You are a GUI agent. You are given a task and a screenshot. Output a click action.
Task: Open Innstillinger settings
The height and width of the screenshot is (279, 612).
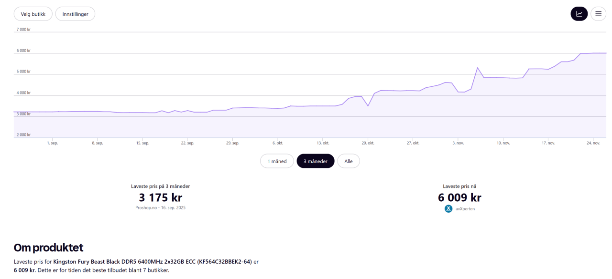(75, 14)
